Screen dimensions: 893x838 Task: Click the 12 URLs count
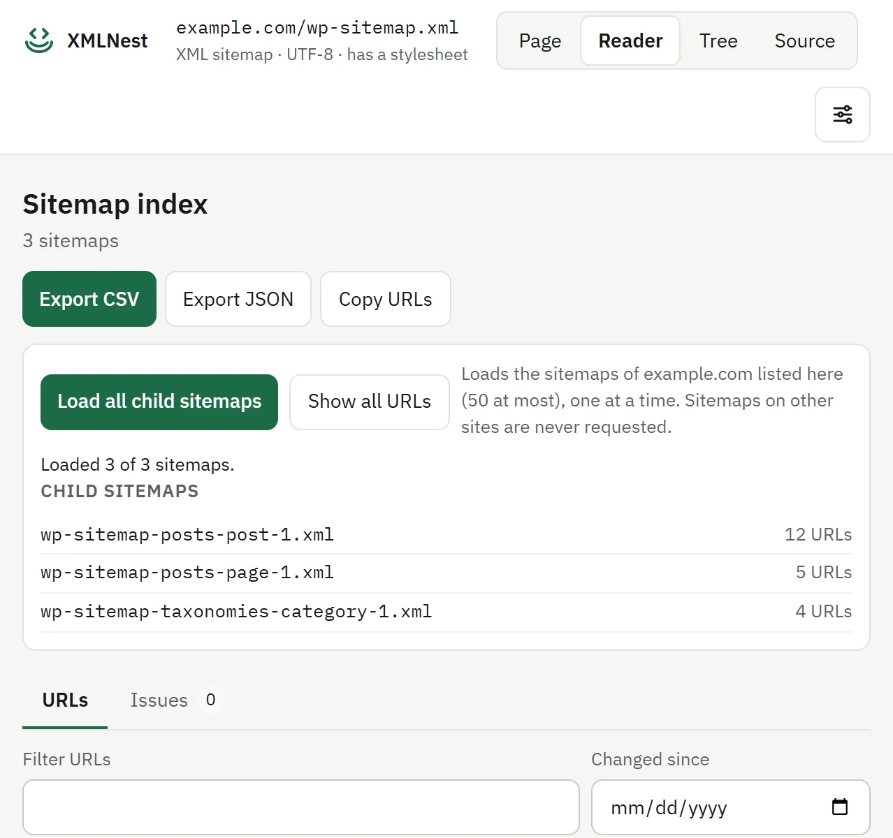(x=818, y=535)
